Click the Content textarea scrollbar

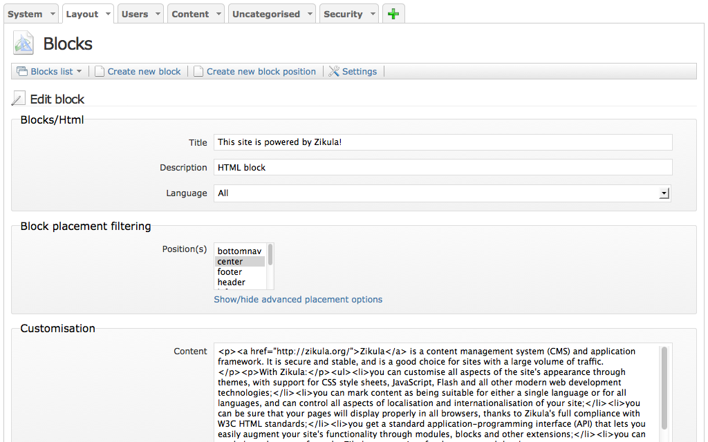click(x=664, y=387)
